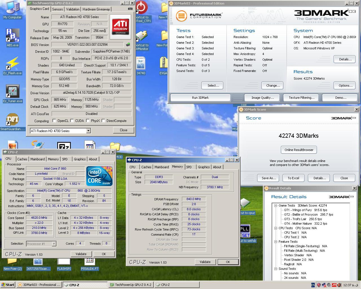Open Graphics tab in memory CPU-Z window

204,167
